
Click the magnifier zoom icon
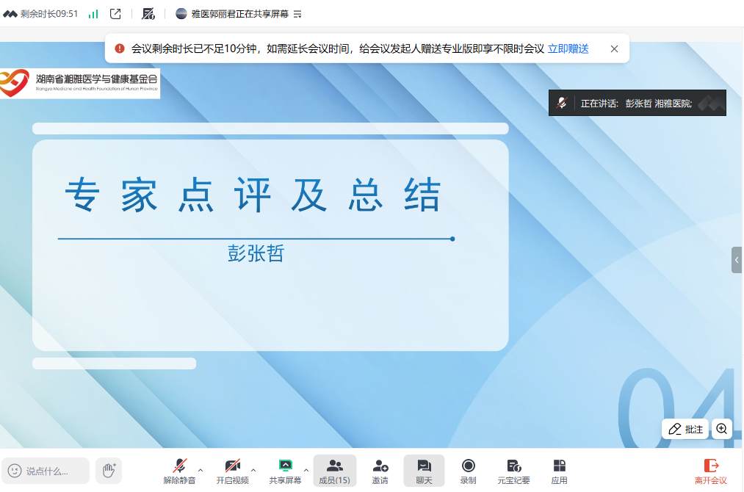point(721,429)
